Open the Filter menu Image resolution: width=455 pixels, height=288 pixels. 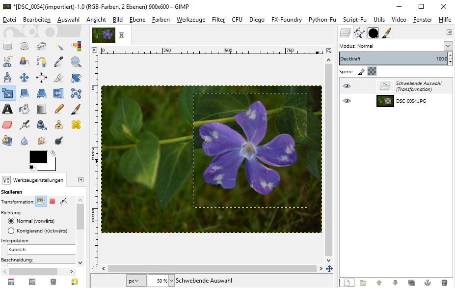pyautogui.click(x=218, y=20)
